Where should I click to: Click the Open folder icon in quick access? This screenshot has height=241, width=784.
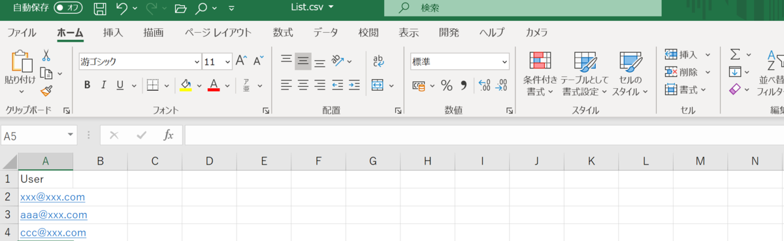tap(181, 9)
